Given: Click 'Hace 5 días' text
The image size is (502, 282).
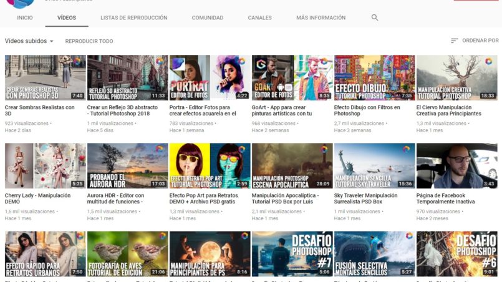Looking at the screenshot, I should click(x=100, y=130).
